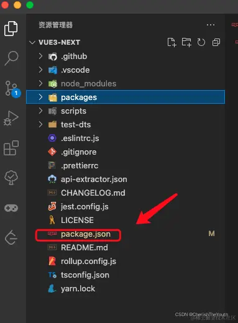This screenshot has height=323, width=238.
Task: Click the New File icon in explorer header
Action: pos(172,42)
